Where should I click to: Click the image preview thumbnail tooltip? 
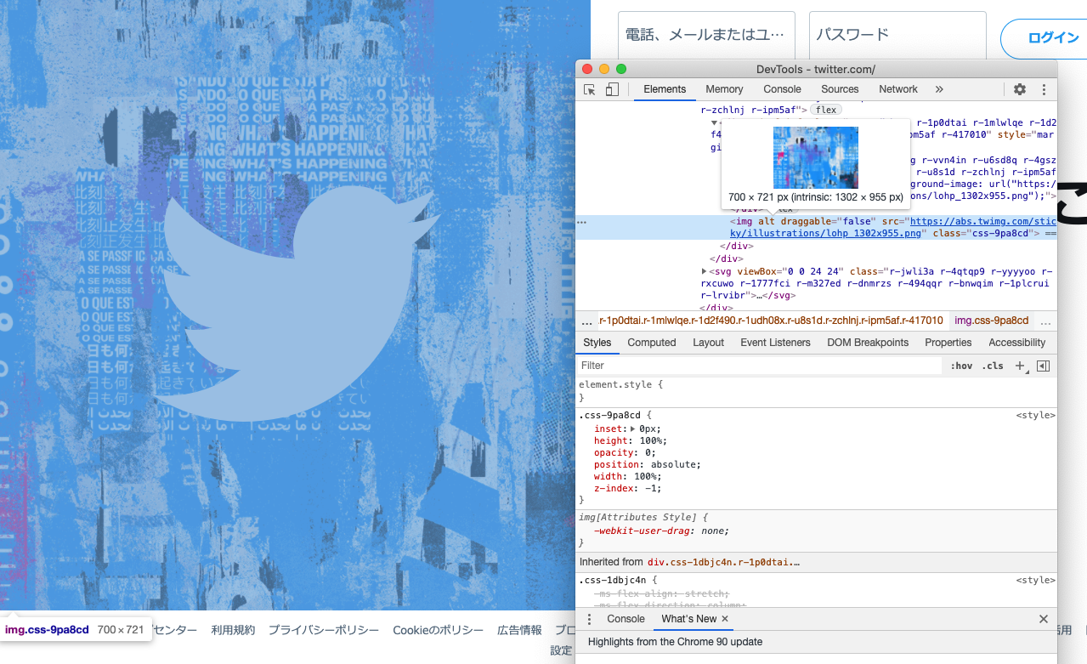coord(816,157)
